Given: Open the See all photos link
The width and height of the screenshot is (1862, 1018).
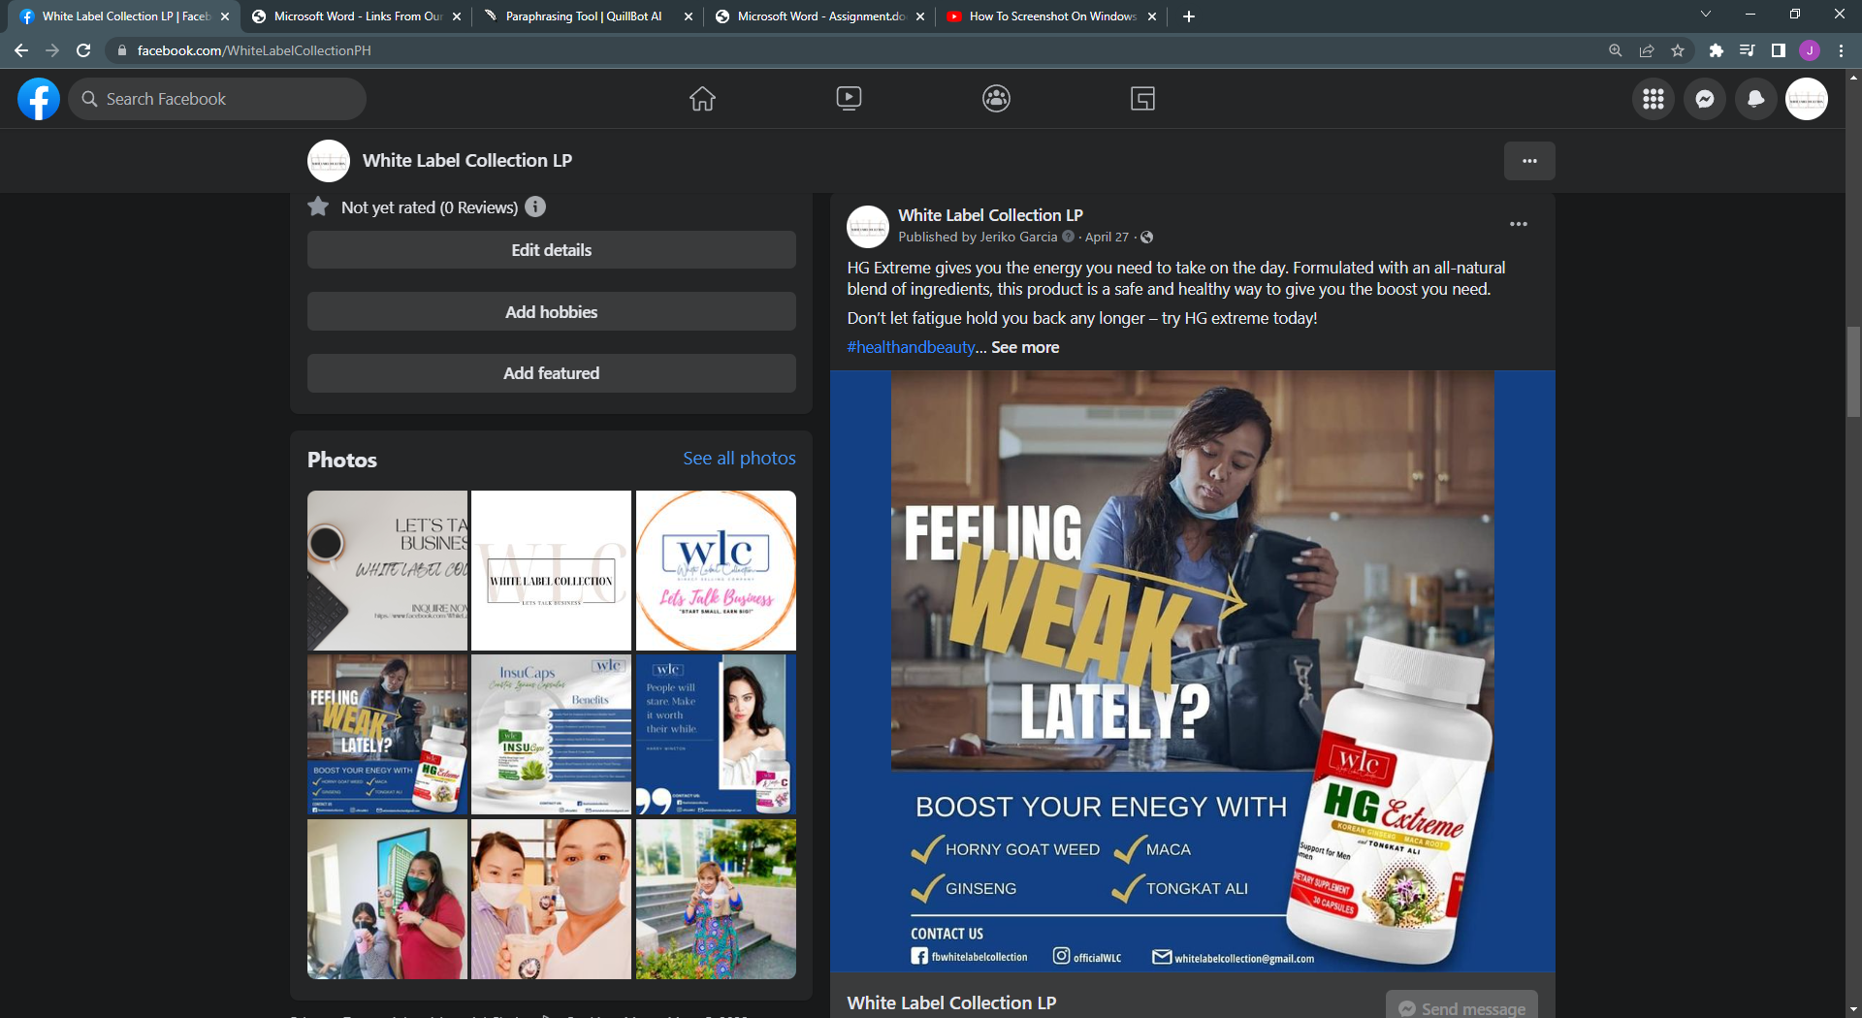Looking at the screenshot, I should tap(739, 459).
